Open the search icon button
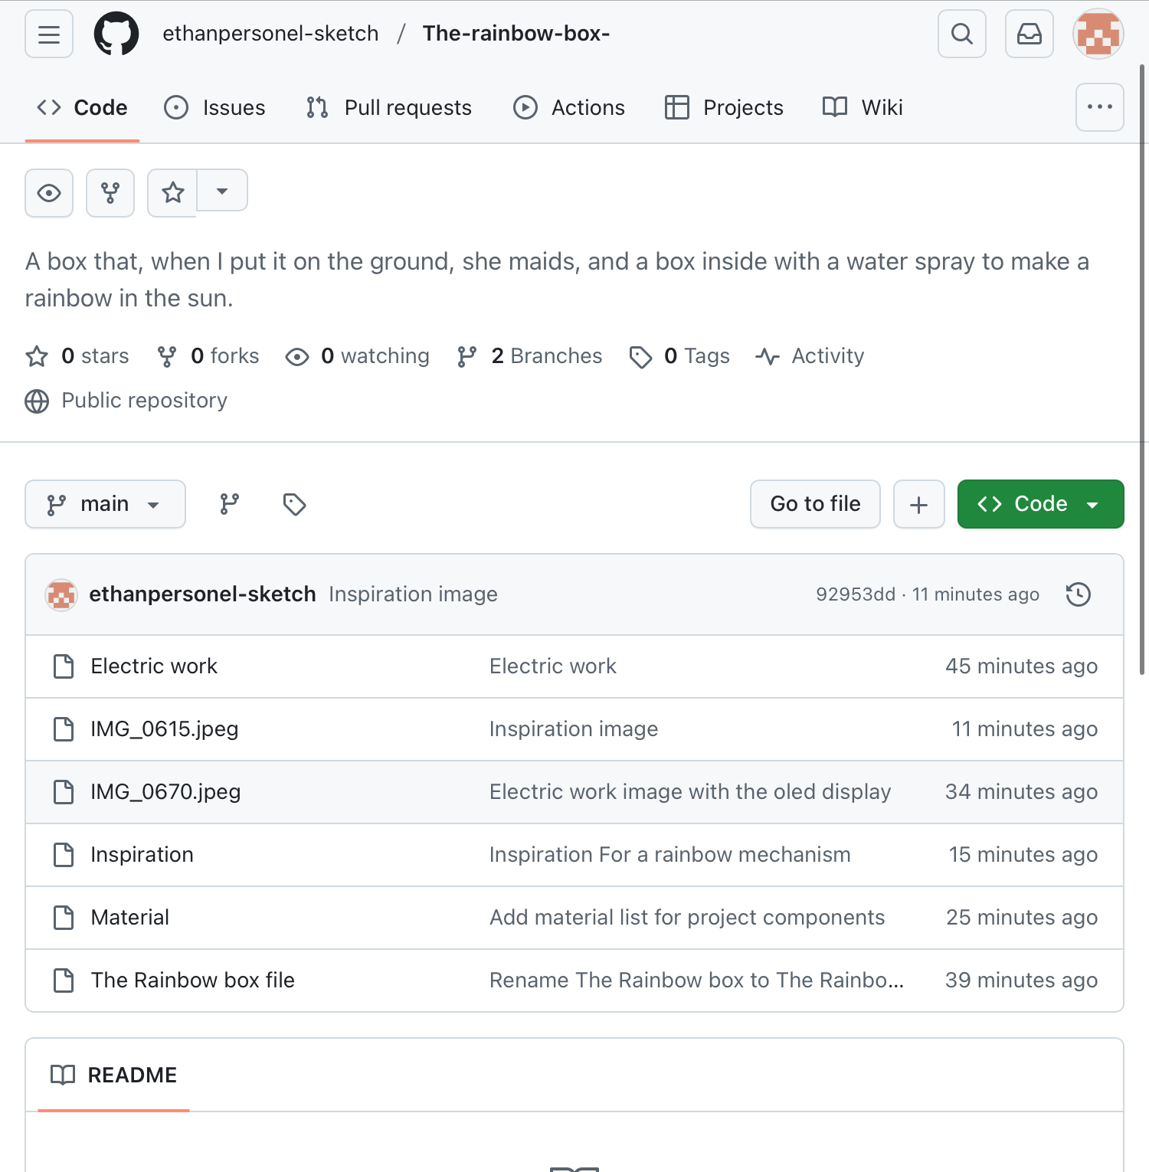This screenshot has height=1172, width=1149. coord(961,34)
